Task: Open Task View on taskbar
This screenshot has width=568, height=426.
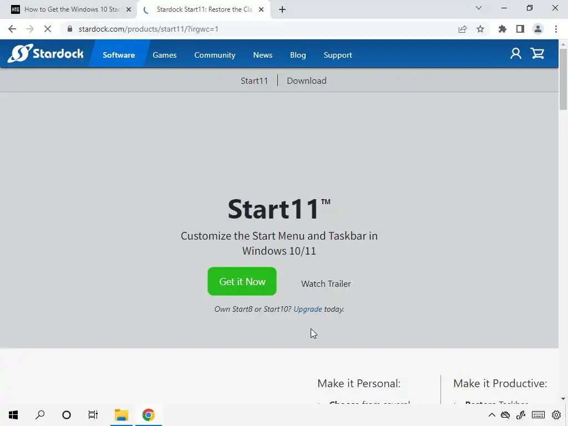Action: click(93, 415)
